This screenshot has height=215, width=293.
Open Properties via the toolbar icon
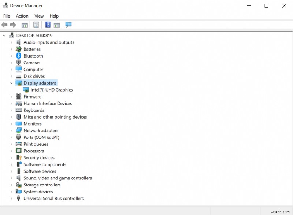36,25
